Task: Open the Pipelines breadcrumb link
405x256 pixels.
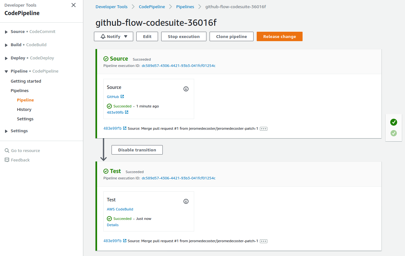Action: pyautogui.click(x=185, y=7)
